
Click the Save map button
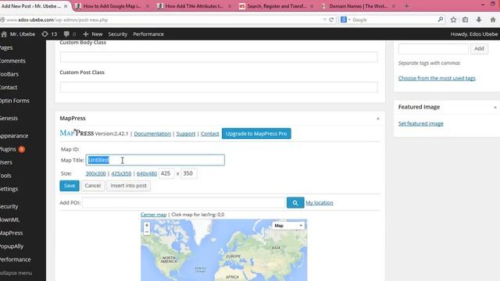(70, 186)
